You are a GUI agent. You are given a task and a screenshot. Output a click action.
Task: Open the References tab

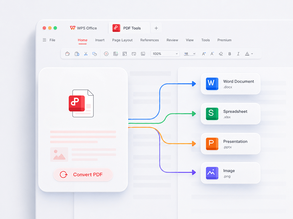click(x=149, y=40)
